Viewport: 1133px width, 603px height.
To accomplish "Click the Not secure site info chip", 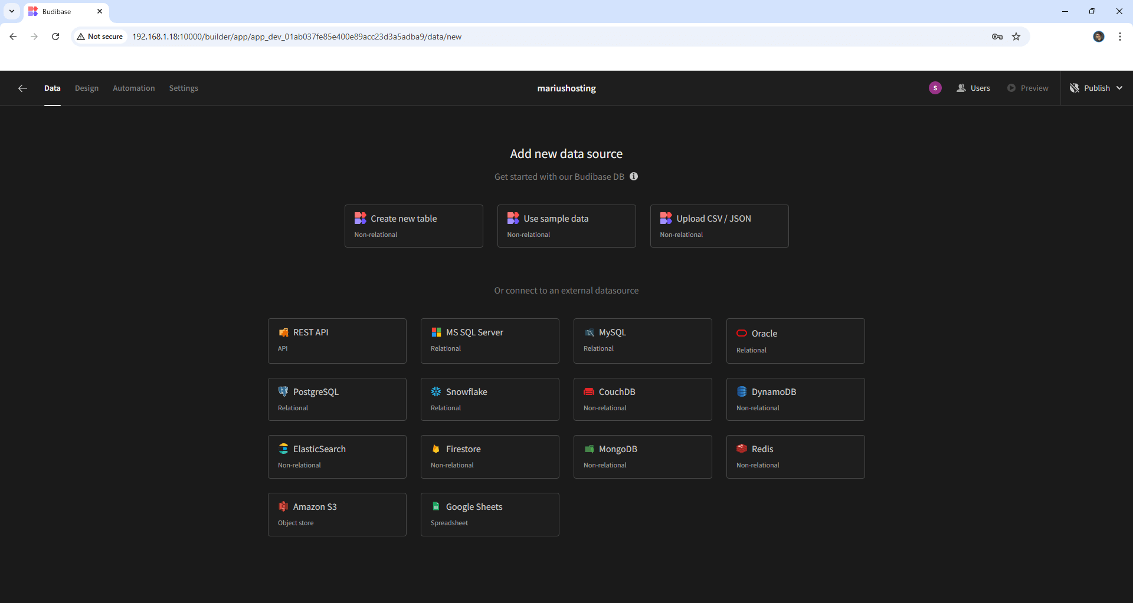I will click(x=100, y=37).
